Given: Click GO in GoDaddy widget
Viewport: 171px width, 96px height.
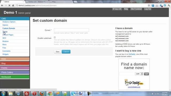Looking at the screenshot, I should coord(146,74).
